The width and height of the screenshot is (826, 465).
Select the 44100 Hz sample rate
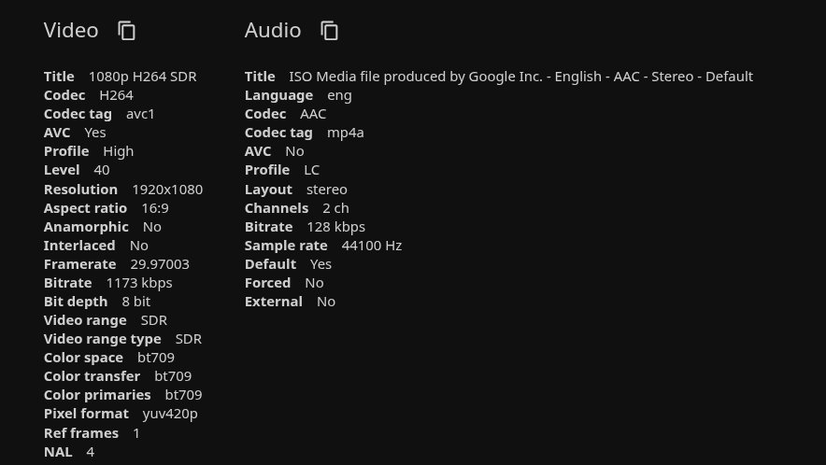[372, 246]
